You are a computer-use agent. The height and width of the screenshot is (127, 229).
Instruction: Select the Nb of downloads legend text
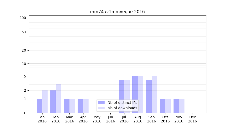[x=122, y=108]
